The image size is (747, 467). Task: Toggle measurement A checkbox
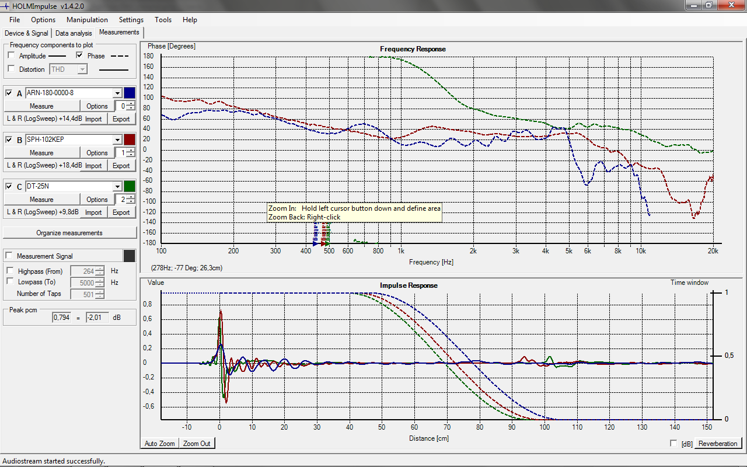[9, 93]
